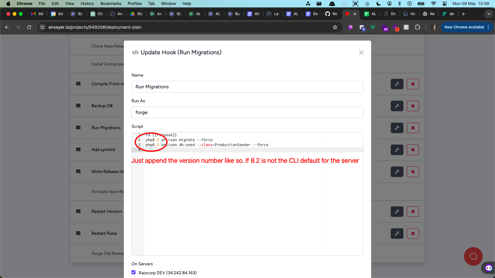Grab reorder handle of Run Migrations row
495x278 pixels.
pyautogui.click(x=78, y=128)
